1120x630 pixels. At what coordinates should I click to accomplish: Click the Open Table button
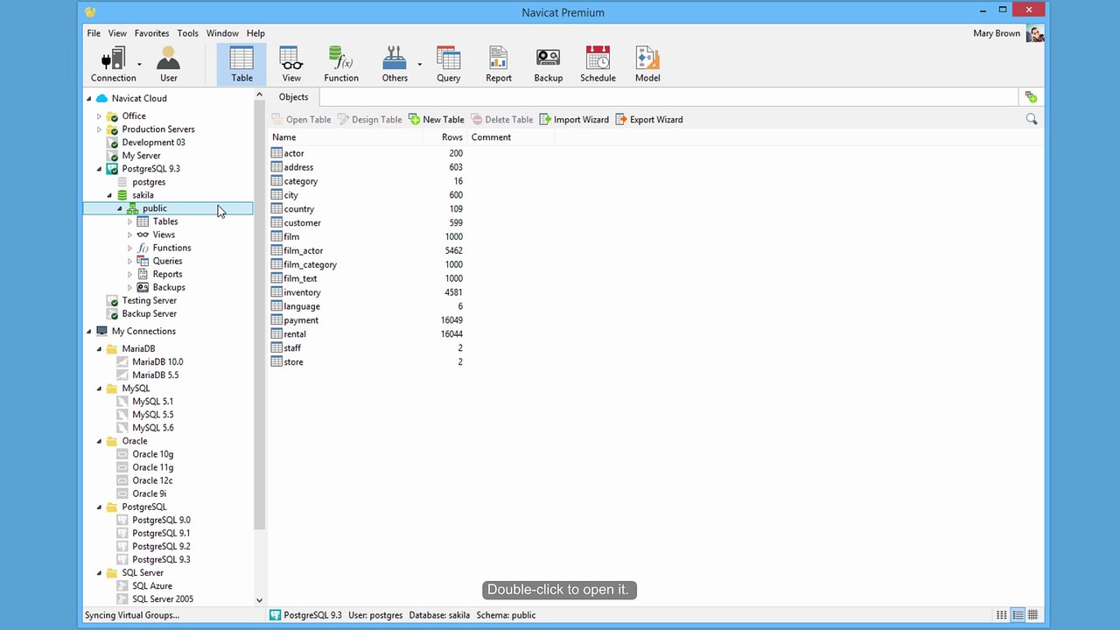[301, 119]
